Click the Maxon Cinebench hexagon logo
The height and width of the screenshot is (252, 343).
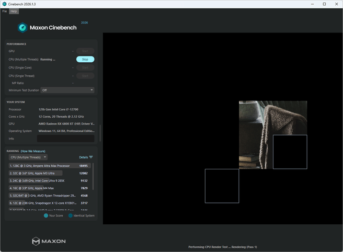(22, 28)
